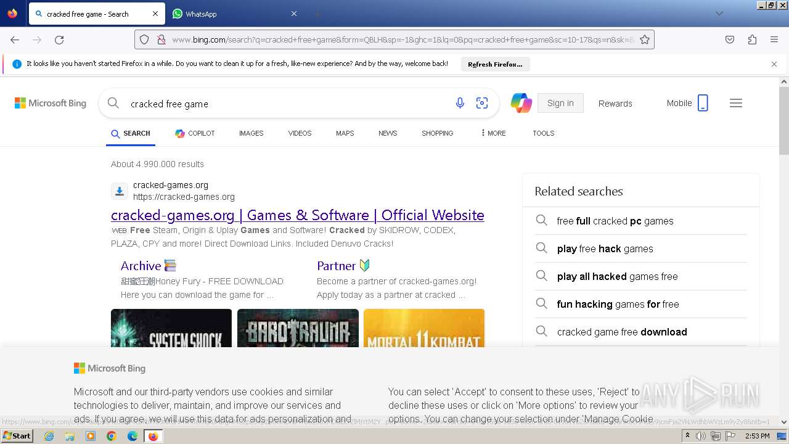Switch to the Shopping tab
The width and height of the screenshot is (789, 444).
[437, 133]
